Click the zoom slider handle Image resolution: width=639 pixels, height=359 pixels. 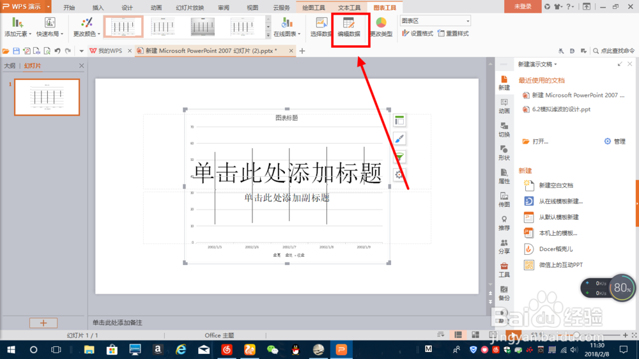[576, 335]
